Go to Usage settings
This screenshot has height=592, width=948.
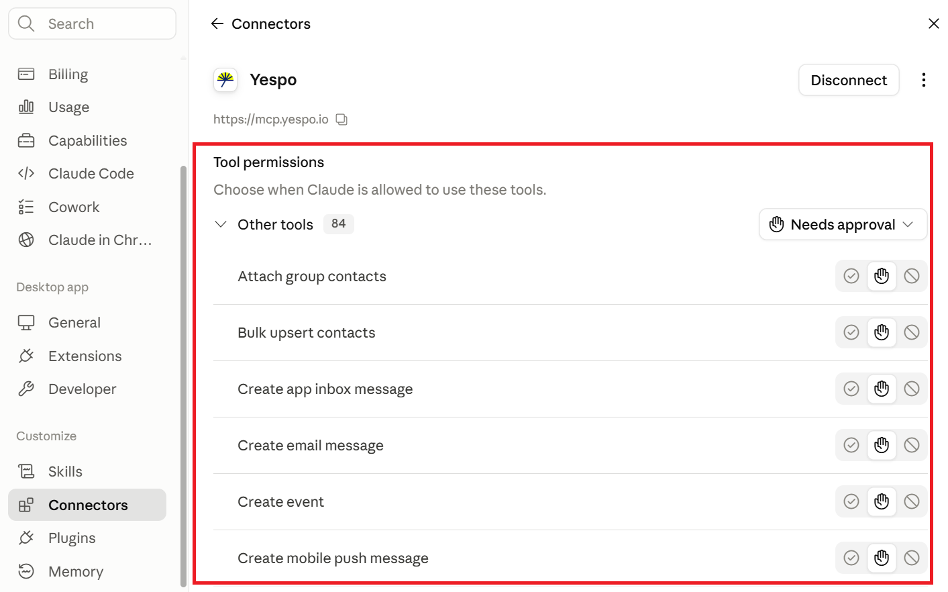point(87,107)
